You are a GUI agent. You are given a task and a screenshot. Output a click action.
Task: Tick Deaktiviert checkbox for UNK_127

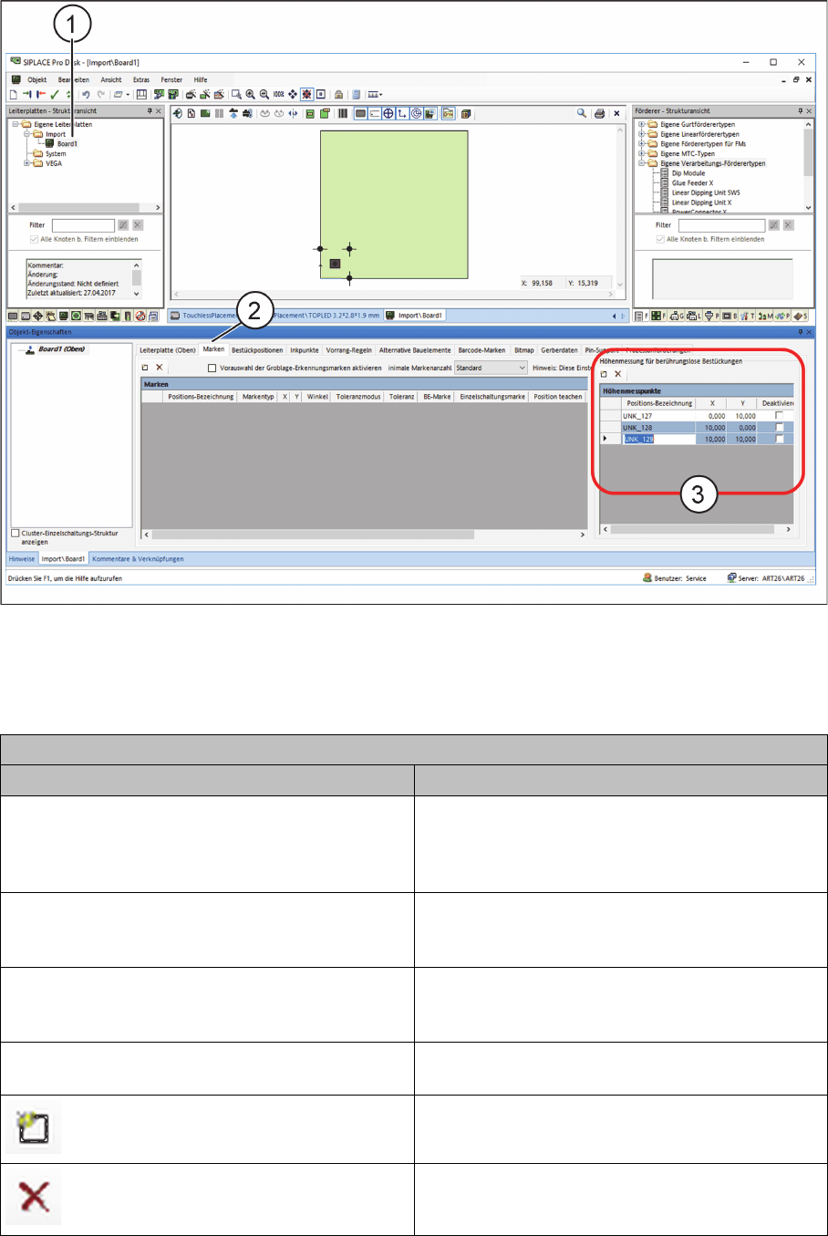click(x=779, y=415)
